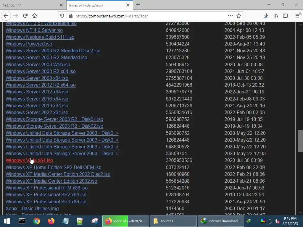This screenshot has width=303, height=227.
Task: Open tracking protection shield info
Action: [62, 16]
